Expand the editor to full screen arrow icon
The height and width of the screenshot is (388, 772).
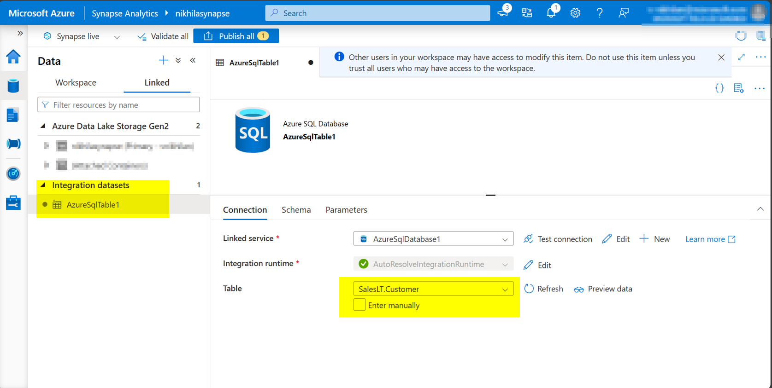click(x=741, y=57)
